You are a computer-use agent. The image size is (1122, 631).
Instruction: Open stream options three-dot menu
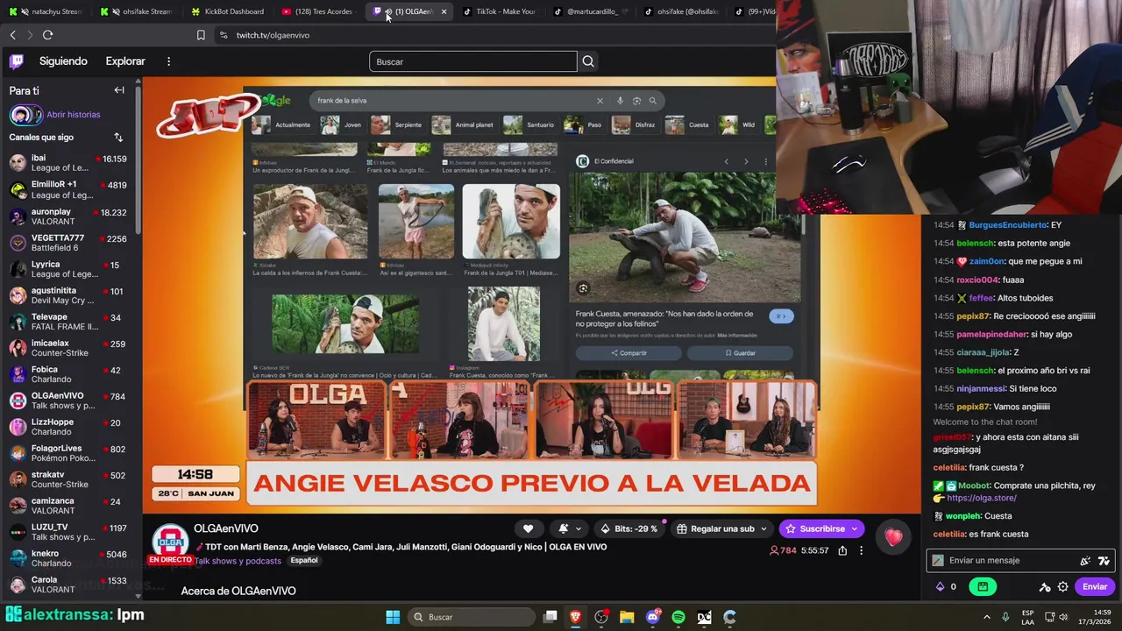coord(861,550)
